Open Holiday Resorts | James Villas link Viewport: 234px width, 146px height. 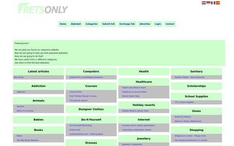tap(135, 111)
